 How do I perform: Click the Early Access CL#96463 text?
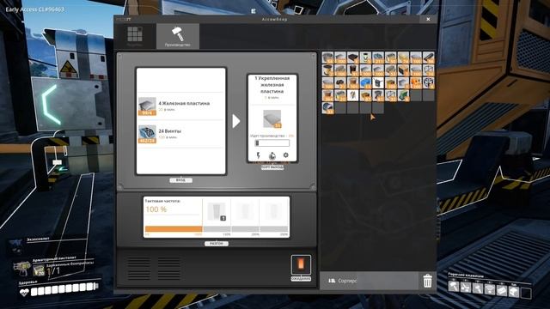click(34, 9)
